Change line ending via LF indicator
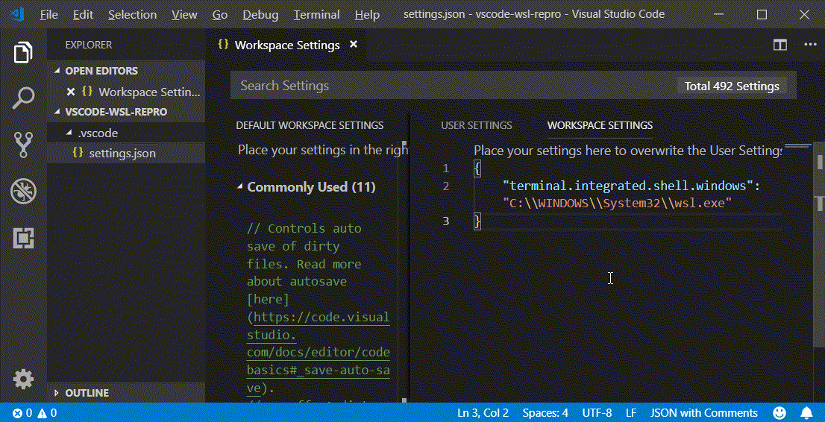This screenshot has width=825, height=422. pos(631,413)
